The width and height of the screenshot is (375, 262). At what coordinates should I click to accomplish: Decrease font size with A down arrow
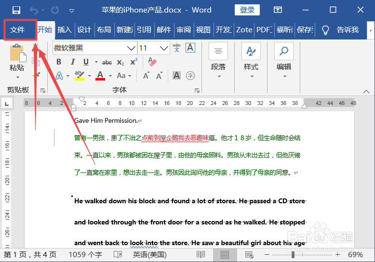pos(159,76)
